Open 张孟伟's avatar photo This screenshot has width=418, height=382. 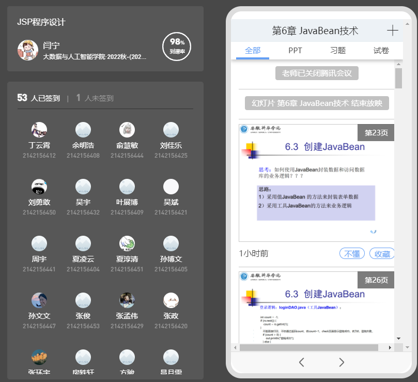tap(127, 300)
